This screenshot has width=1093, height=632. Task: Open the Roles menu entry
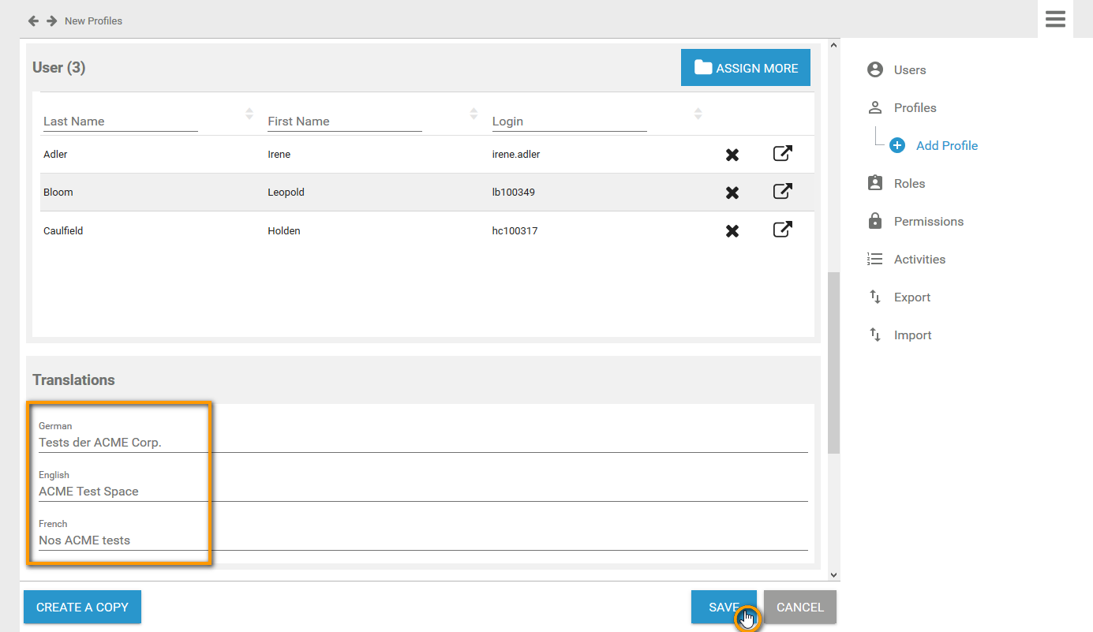909,184
